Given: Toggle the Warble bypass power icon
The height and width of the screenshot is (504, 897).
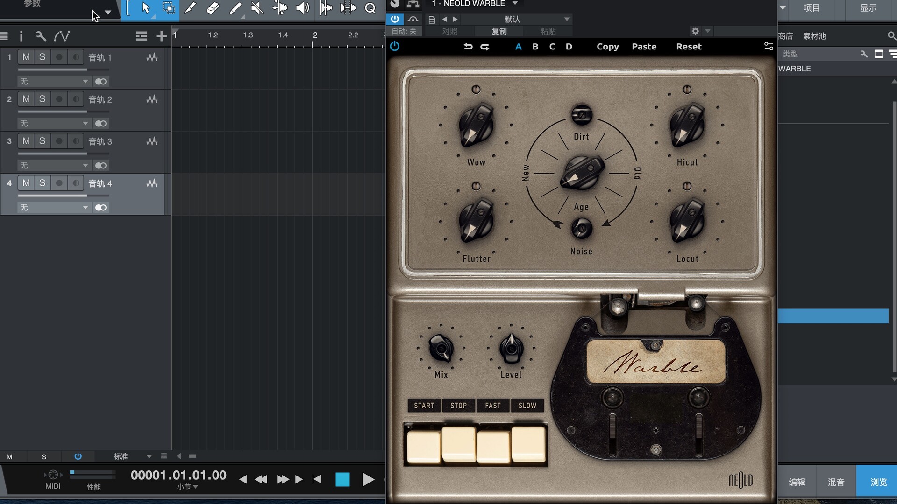Looking at the screenshot, I should [x=395, y=46].
